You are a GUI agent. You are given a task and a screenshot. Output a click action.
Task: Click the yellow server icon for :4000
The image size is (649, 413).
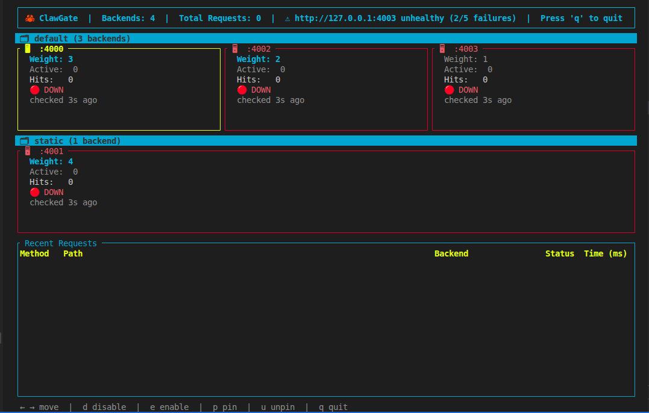pyautogui.click(x=28, y=49)
